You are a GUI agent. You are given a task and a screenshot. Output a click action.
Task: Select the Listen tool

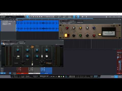[42, 17]
